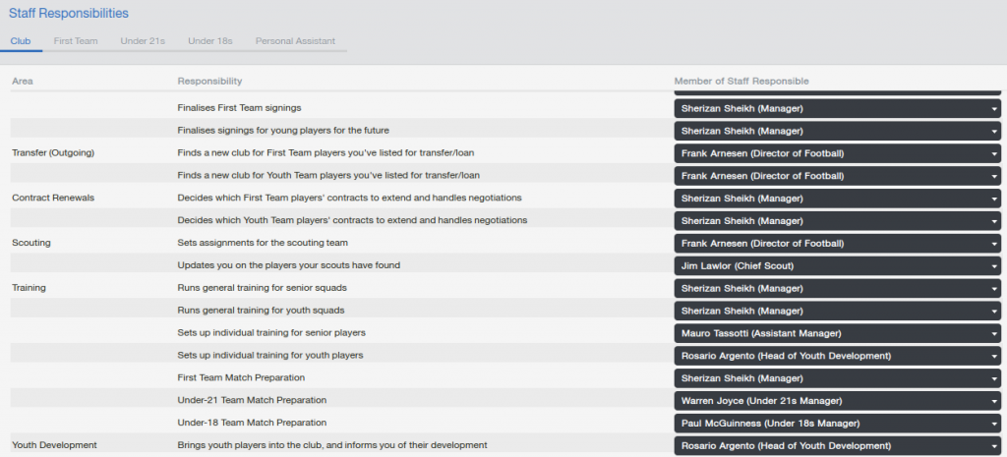This screenshot has height=457, width=1007.
Task: Open dropdown for individual training for youth players
Action: pos(837,356)
